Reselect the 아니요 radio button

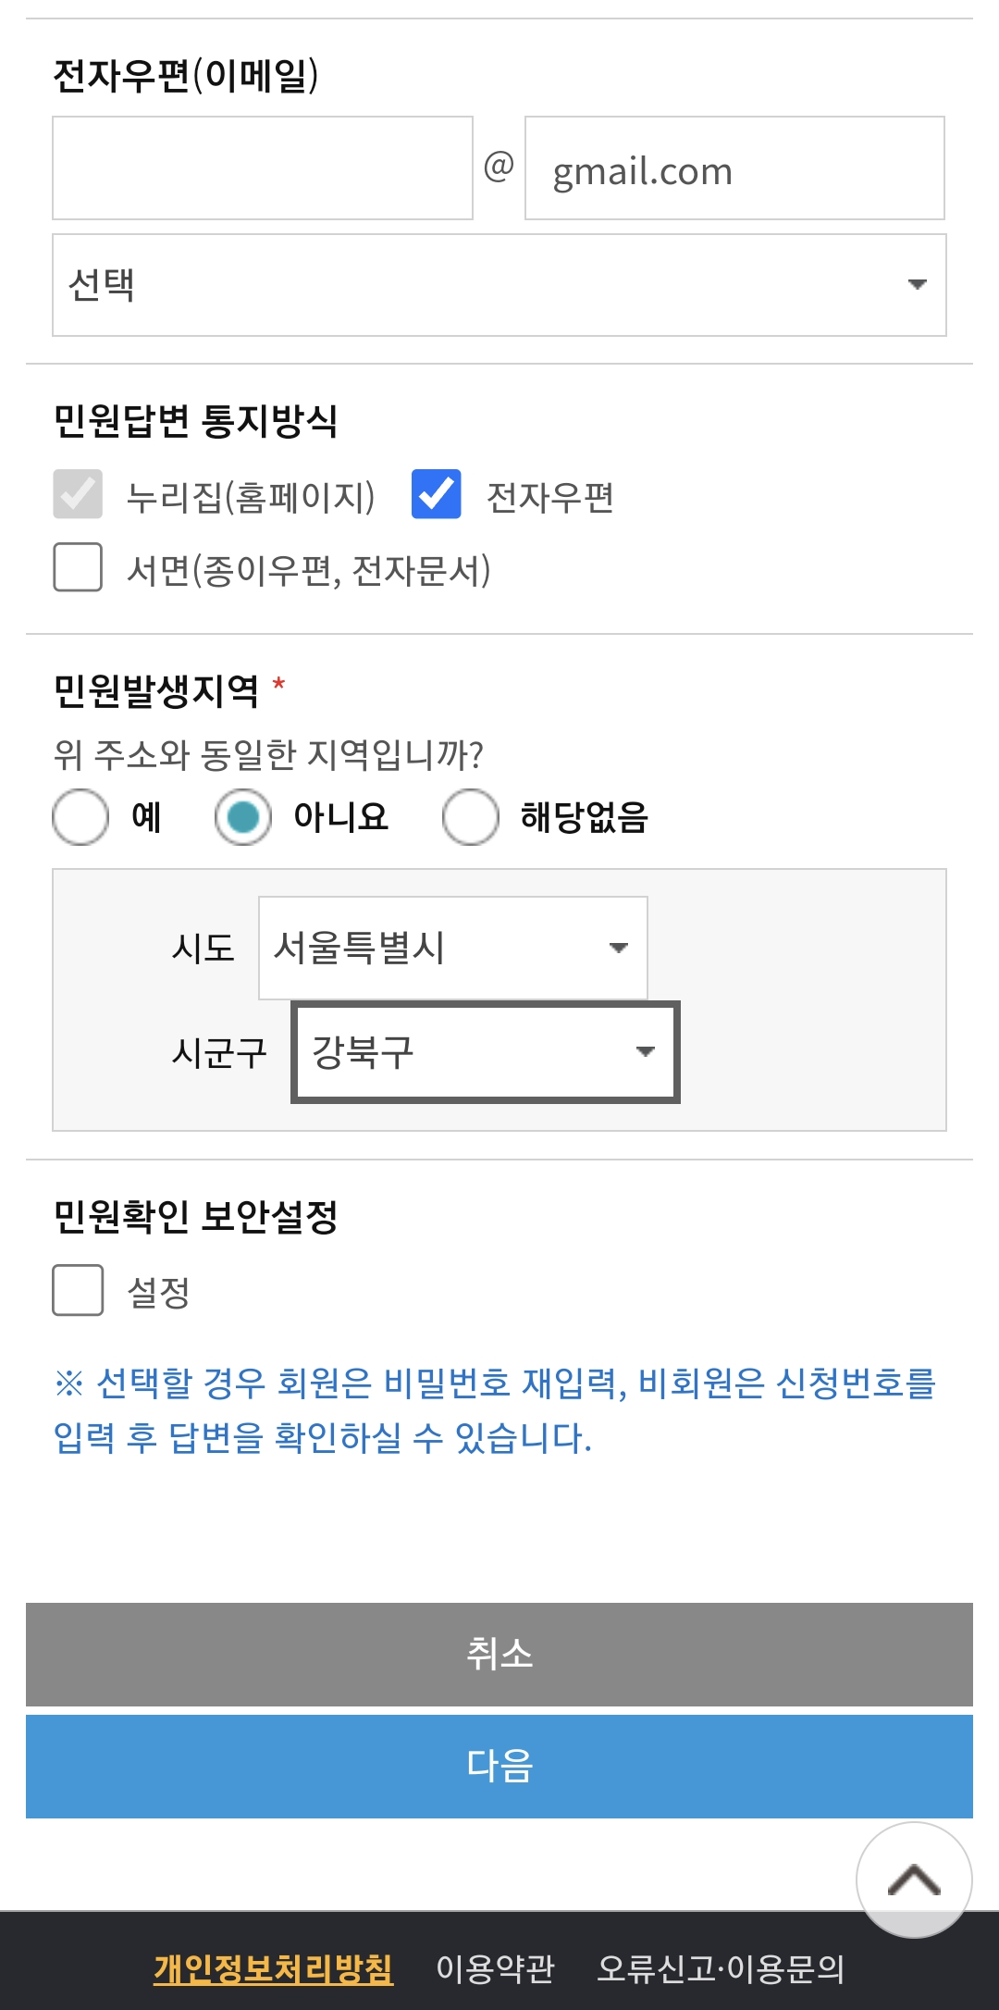coord(243,816)
